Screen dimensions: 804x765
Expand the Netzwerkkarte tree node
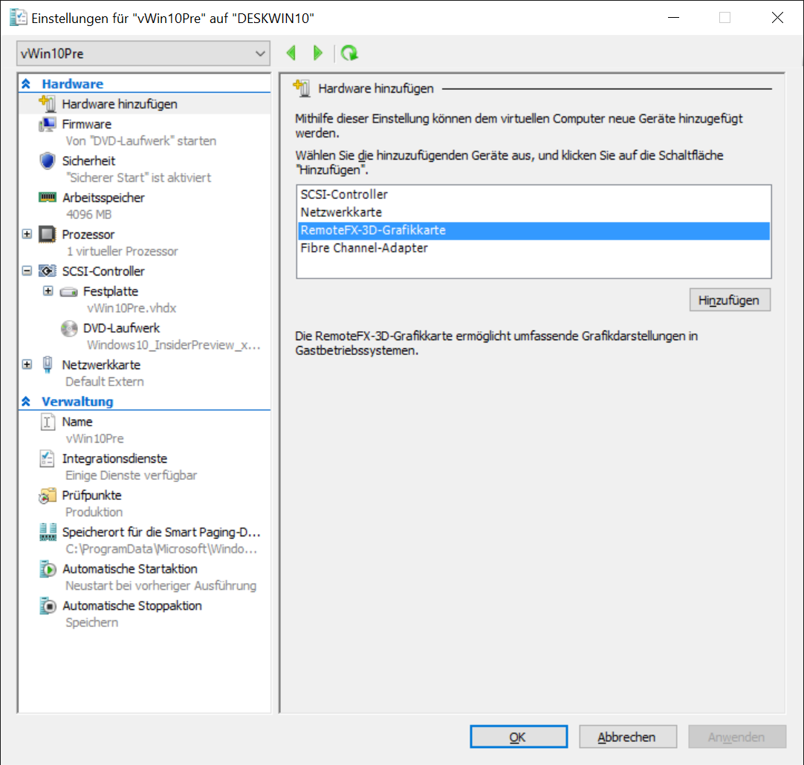(x=27, y=365)
